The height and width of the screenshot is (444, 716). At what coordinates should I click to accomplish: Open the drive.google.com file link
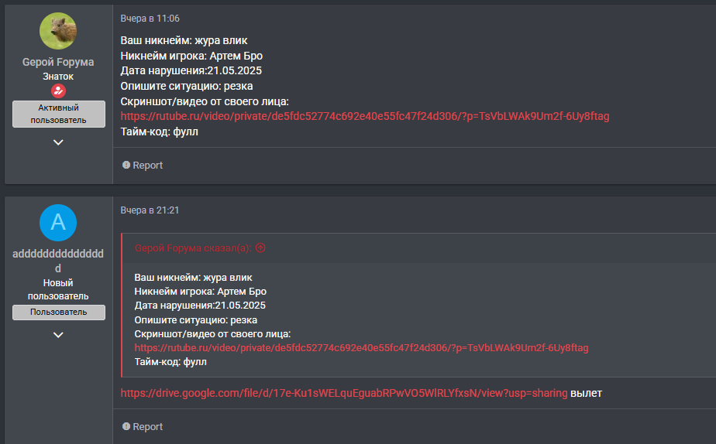click(x=344, y=393)
